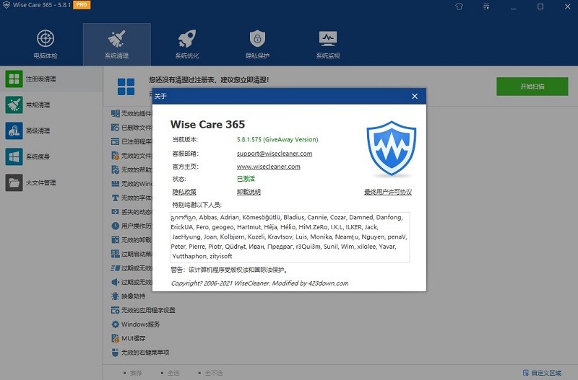Open the 卸载说明 link
Screen dimensions: 578x380
pyautogui.click(x=249, y=192)
